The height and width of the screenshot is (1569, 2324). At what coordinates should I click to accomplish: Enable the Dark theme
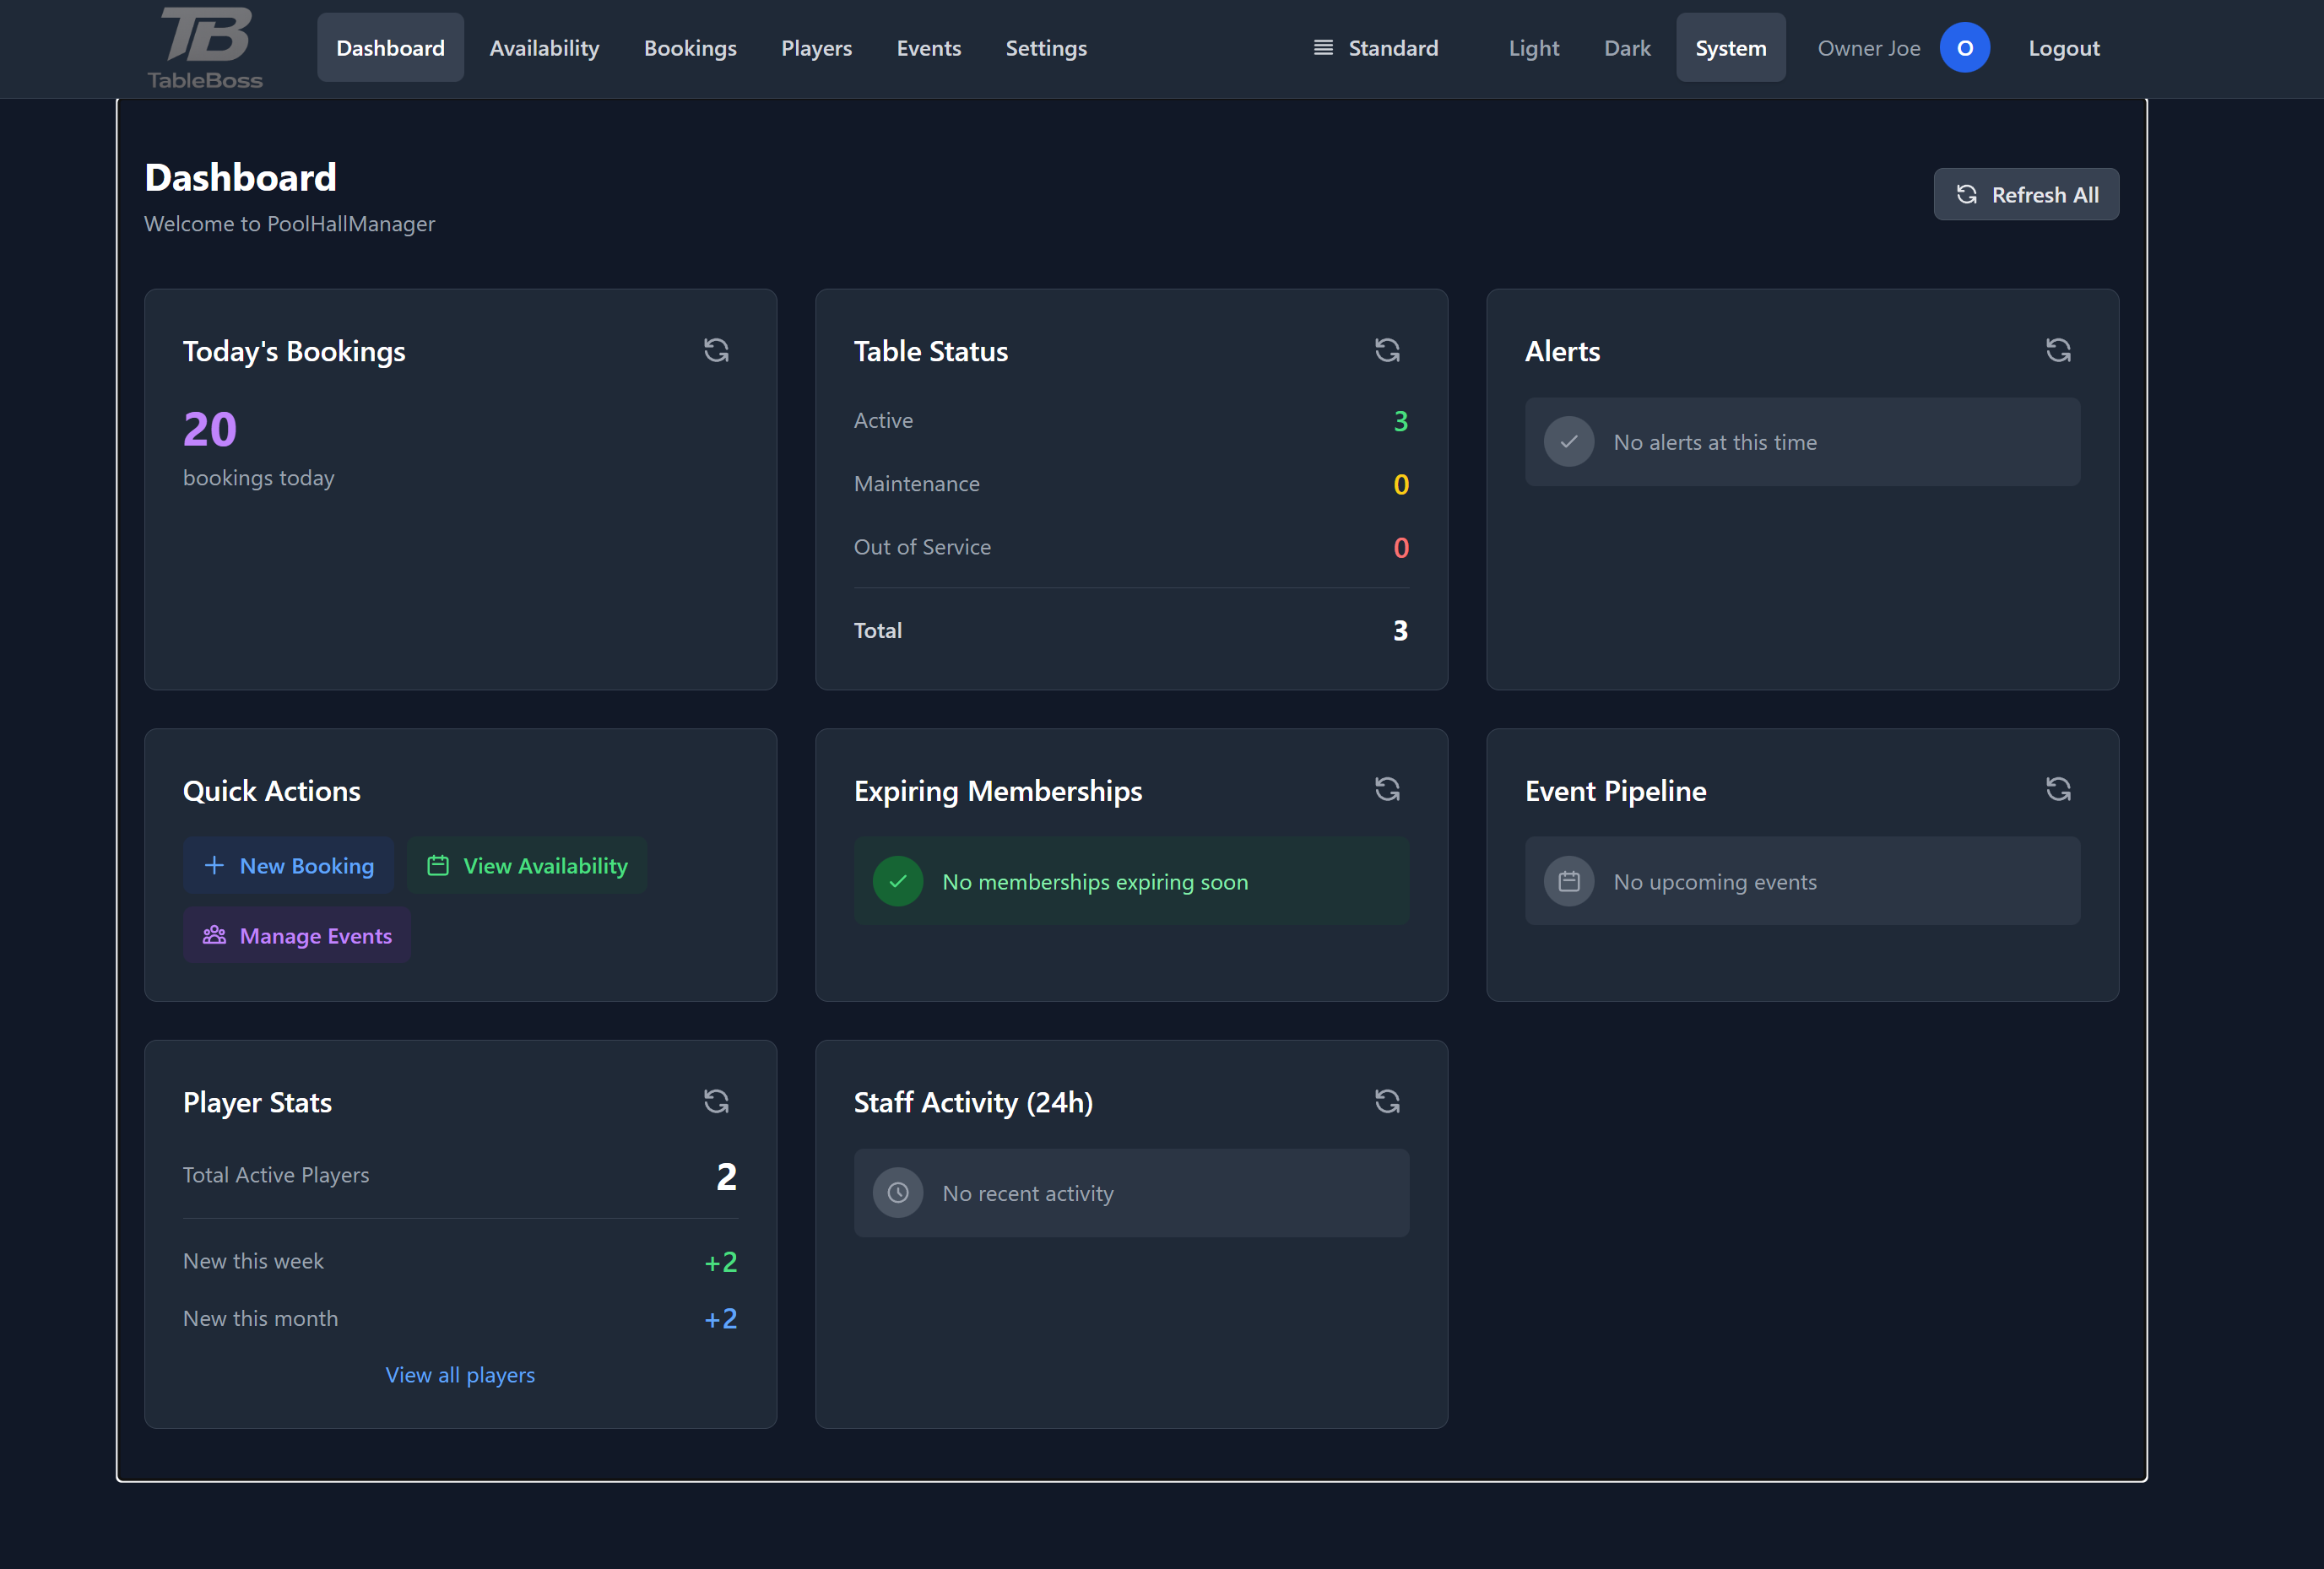point(1626,47)
